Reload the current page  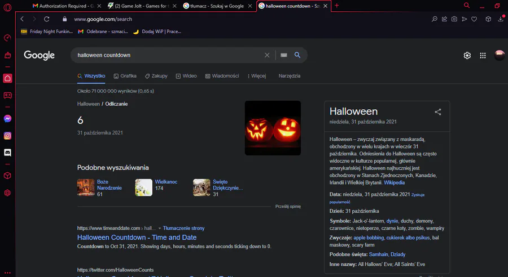47,19
